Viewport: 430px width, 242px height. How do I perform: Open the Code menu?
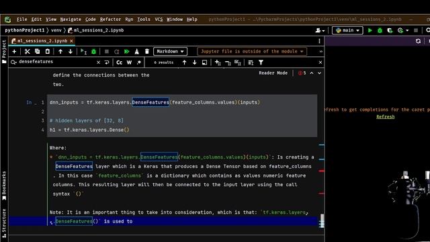tap(91, 19)
